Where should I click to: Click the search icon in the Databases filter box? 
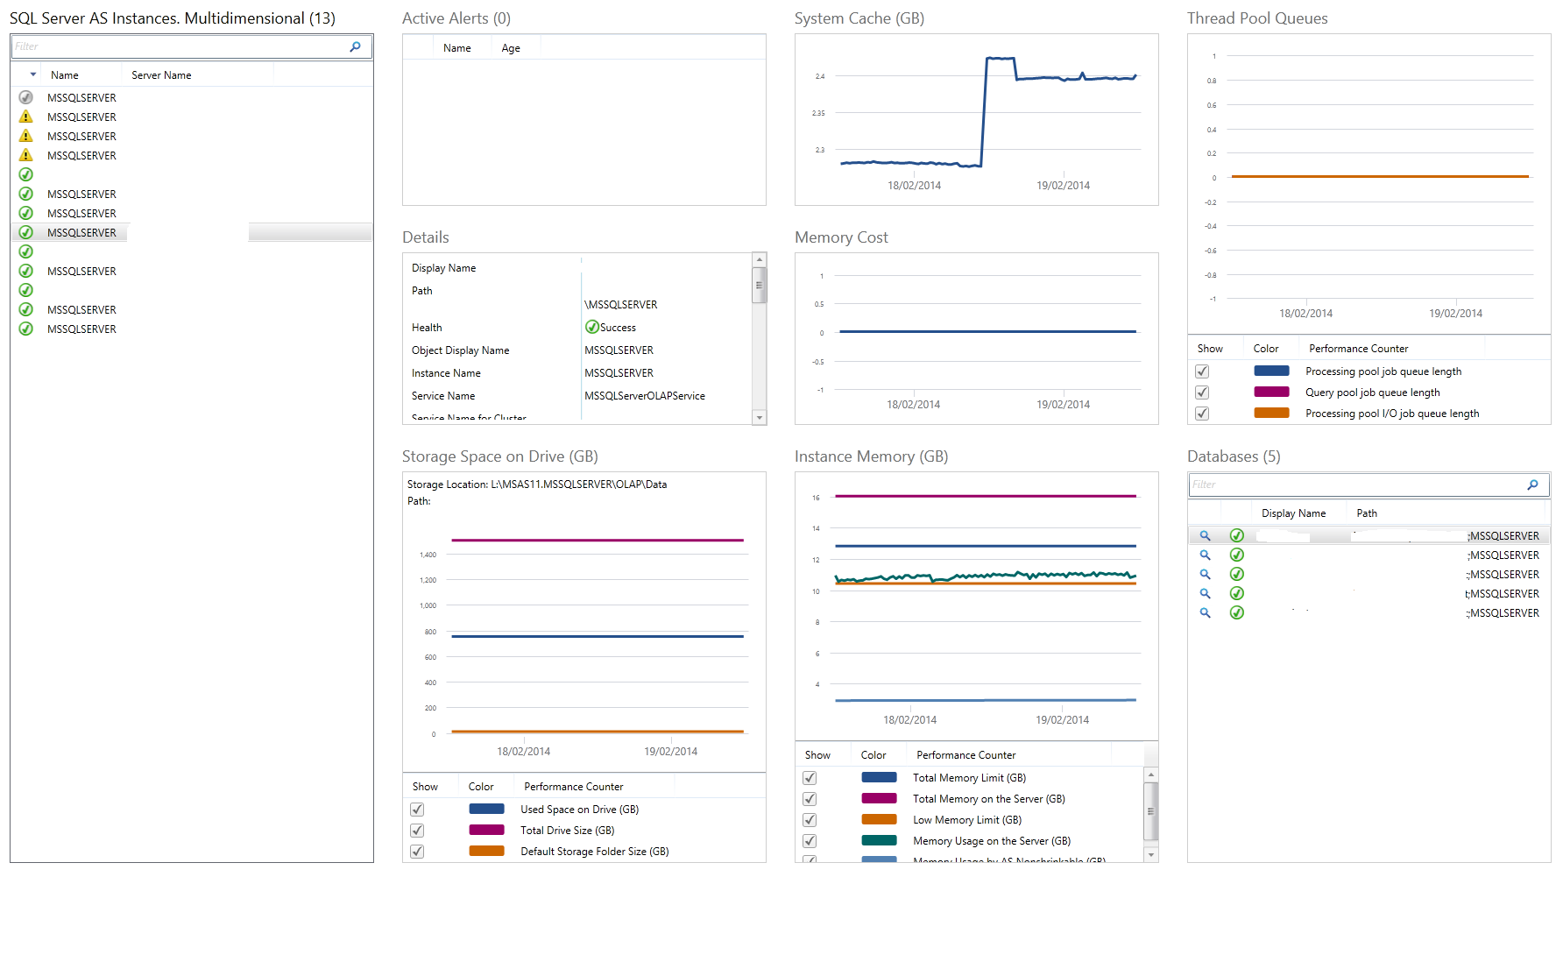(x=1532, y=485)
